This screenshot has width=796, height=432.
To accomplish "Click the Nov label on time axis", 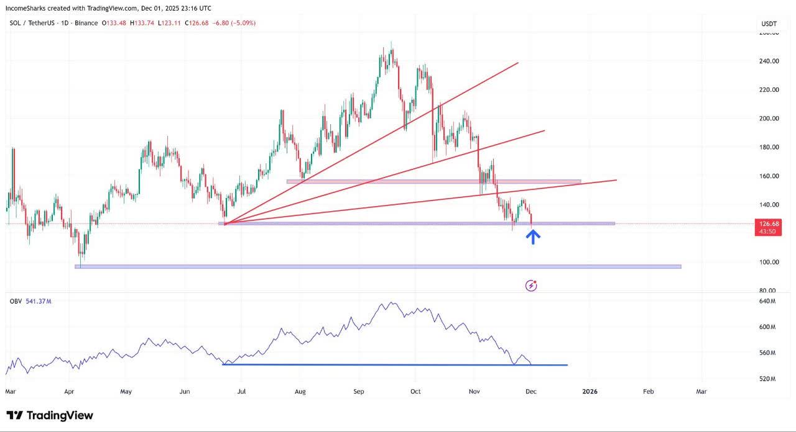I will pos(474,392).
